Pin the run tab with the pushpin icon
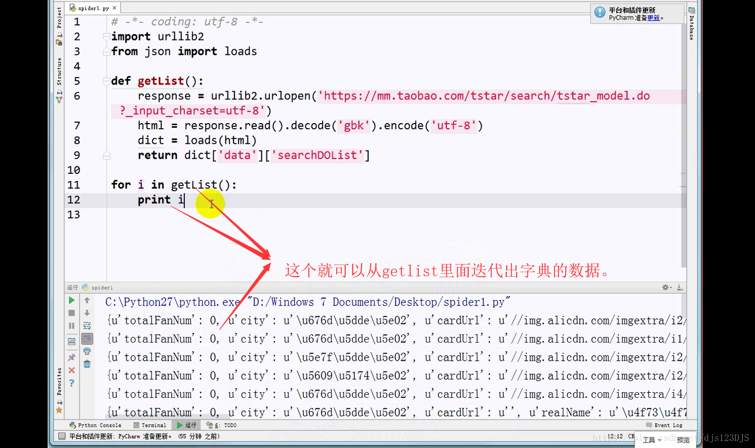Screen dimensions: 755x448 tap(71, 357)
